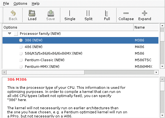The image size is (165, 118).
Task: Open the Options menu
Action: point(20,3)
